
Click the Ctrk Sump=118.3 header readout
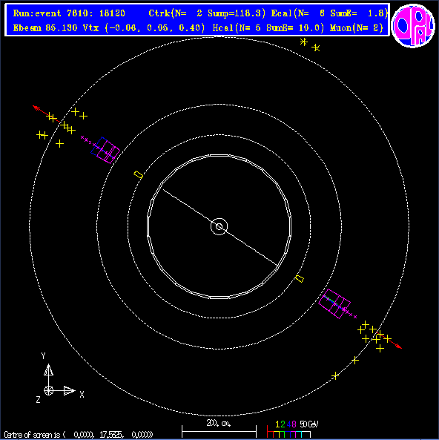pyautogui.click(x=207, y=13)
